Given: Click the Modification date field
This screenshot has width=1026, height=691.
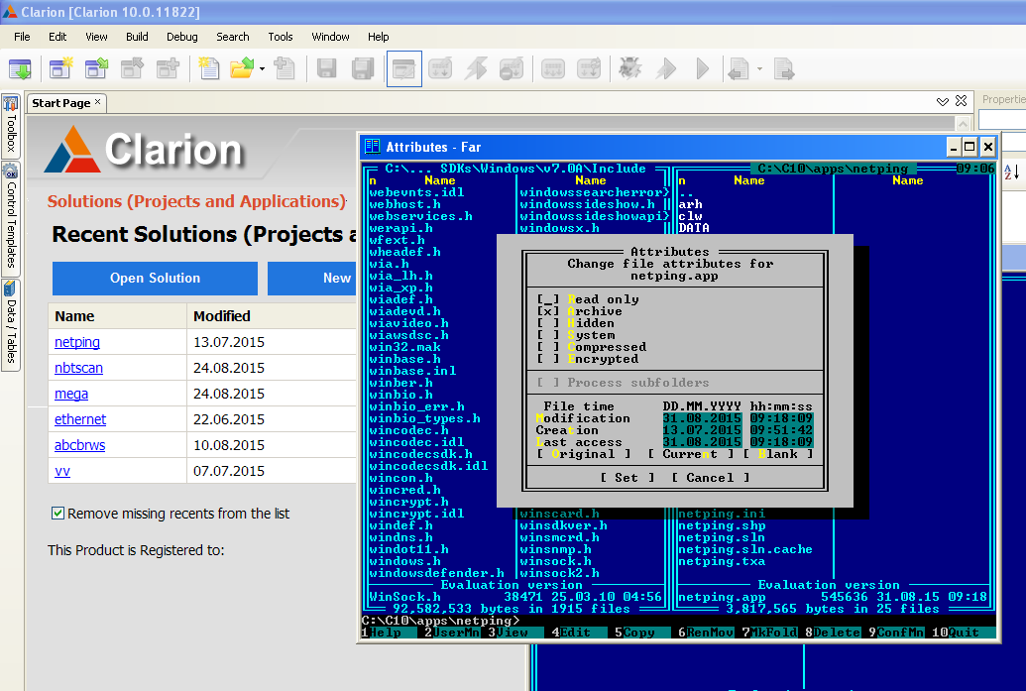Looking at the screenshot, I should 702,418.
